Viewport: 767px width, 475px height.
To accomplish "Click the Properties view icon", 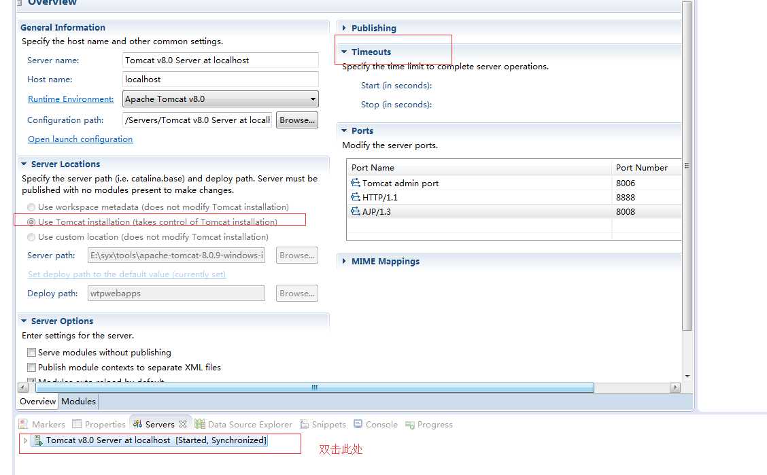I will 77,423.
